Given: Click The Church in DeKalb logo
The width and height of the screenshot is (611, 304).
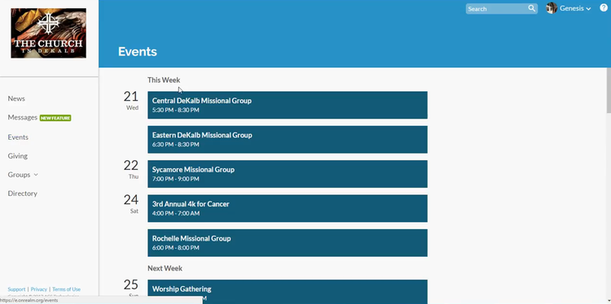Looking at the screenshot, I should point(49,33).
